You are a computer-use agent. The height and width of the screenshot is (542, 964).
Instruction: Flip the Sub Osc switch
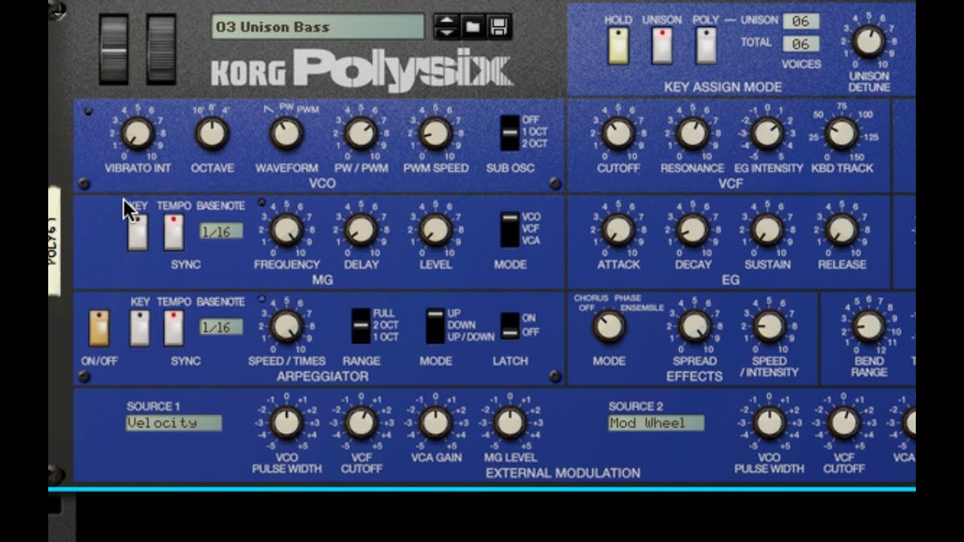coord(510,132)
